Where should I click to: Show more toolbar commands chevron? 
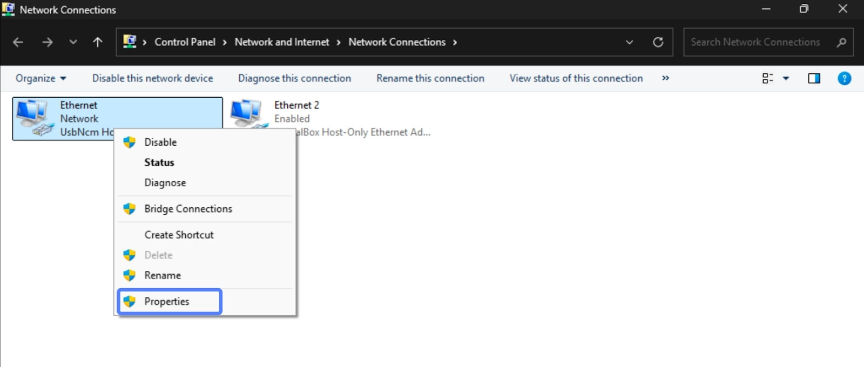tap(666, 78)
